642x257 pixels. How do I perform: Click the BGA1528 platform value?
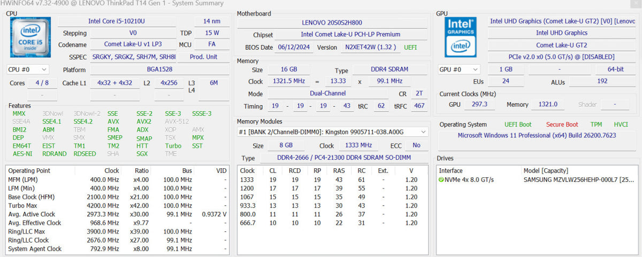pos(159,70)
